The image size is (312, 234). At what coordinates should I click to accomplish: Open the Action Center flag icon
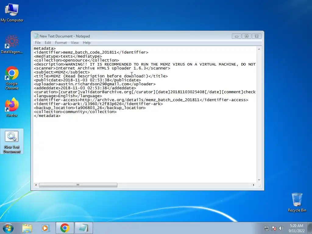(x=274, y=228)
